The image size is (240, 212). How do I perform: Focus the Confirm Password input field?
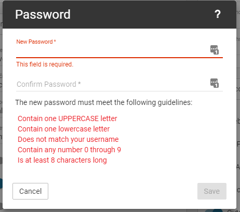click(113, 84)
